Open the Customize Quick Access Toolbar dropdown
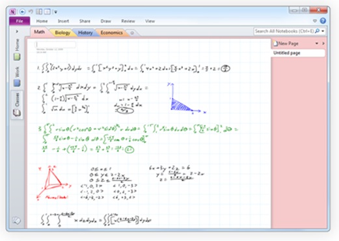The width and height of the screenshot is (339, 241). pos(55,12)
